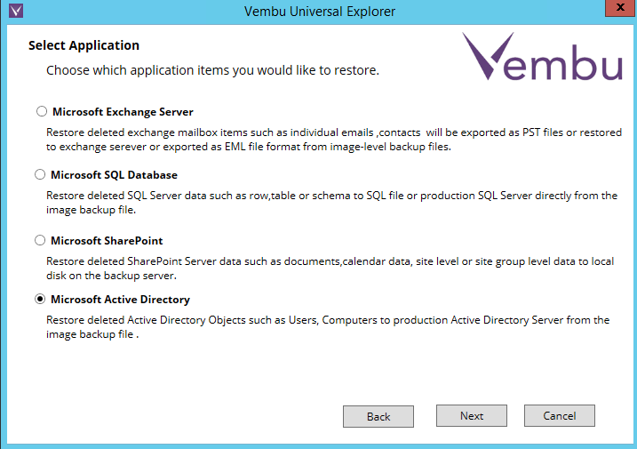Choose the Microsoft SQL Database option

pyautogui.click(x=40, y=174)
